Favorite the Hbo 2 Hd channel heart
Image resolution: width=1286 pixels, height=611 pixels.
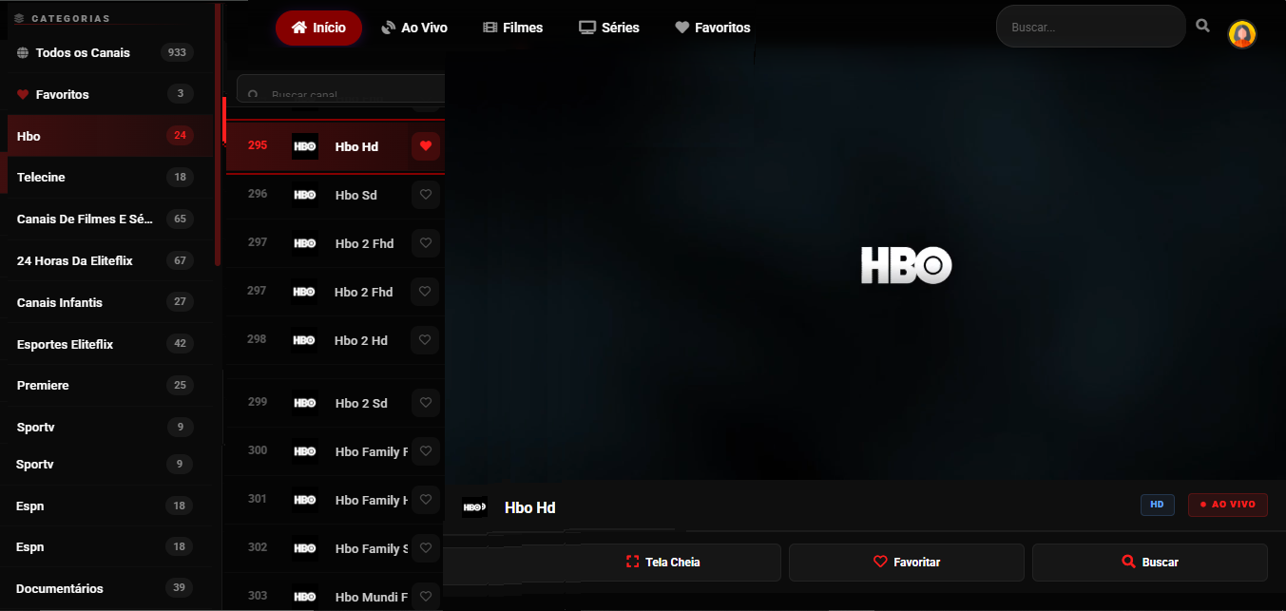pyautogui.click(x=426, y=340)
